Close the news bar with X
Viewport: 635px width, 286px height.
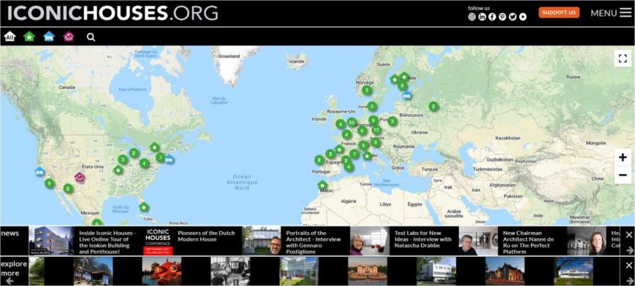[x=629, y=235]
